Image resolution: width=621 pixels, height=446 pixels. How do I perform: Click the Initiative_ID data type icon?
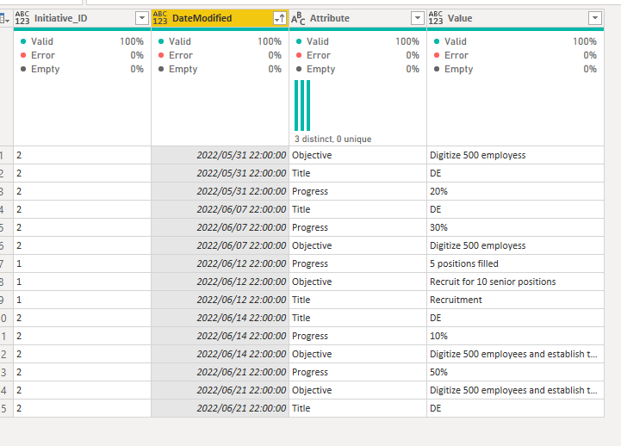22,18
